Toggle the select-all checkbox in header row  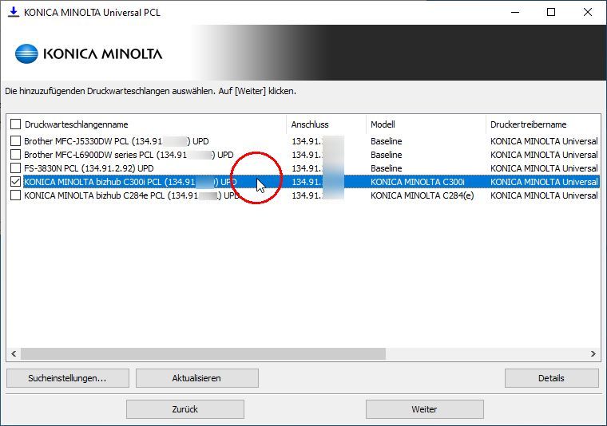[x=16, y=124]
